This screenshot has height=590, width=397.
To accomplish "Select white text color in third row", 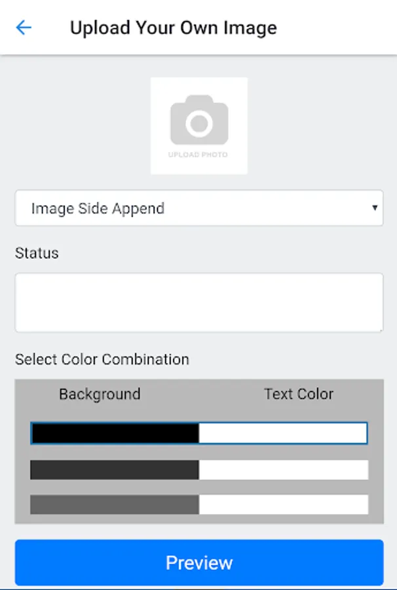I will pyautogui.click(x=282, y=504).
